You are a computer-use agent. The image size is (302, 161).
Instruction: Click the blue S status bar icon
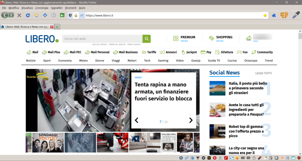pyautogui.click(x=231, y=158)
